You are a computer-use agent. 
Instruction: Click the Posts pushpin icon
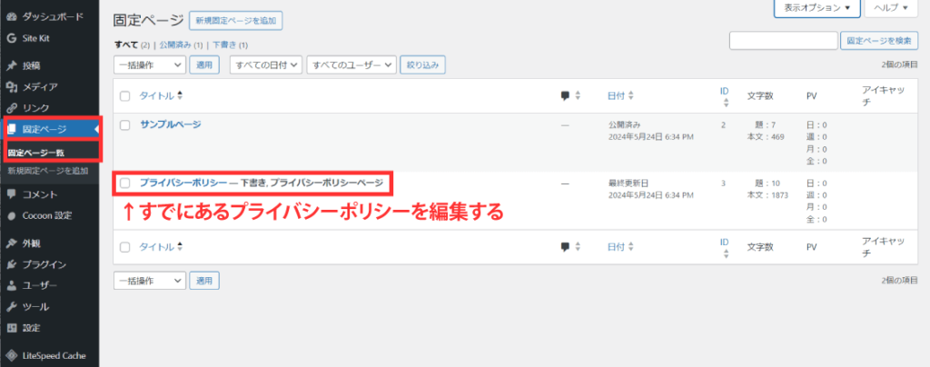click(x=11, y=65)
